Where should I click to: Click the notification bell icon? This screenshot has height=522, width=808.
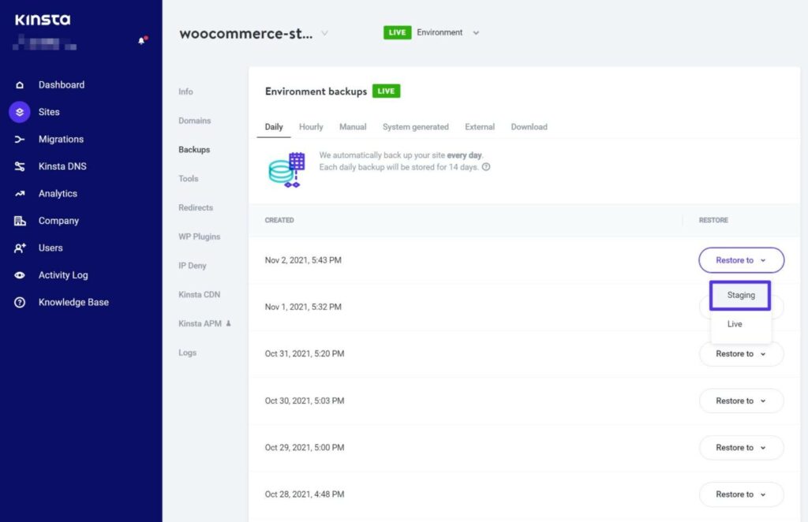(x=142, y=40)
